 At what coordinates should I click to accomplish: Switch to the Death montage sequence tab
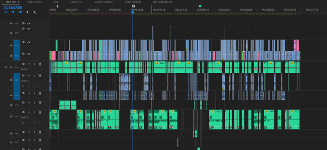[x=133, y=2]
